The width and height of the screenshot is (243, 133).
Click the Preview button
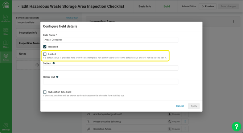click(x=208, y=7)
